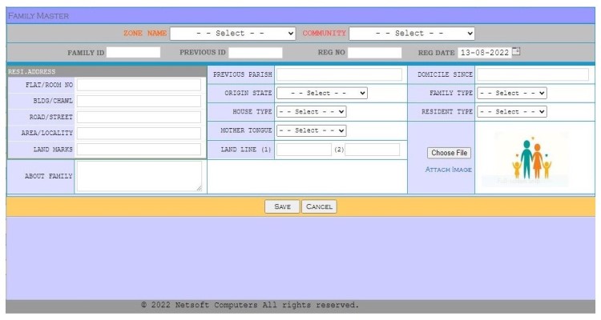Image resolution: width=601 pixels, height=320 pixels.
Task: Click the Cancel button
Action: click(319, 206)
